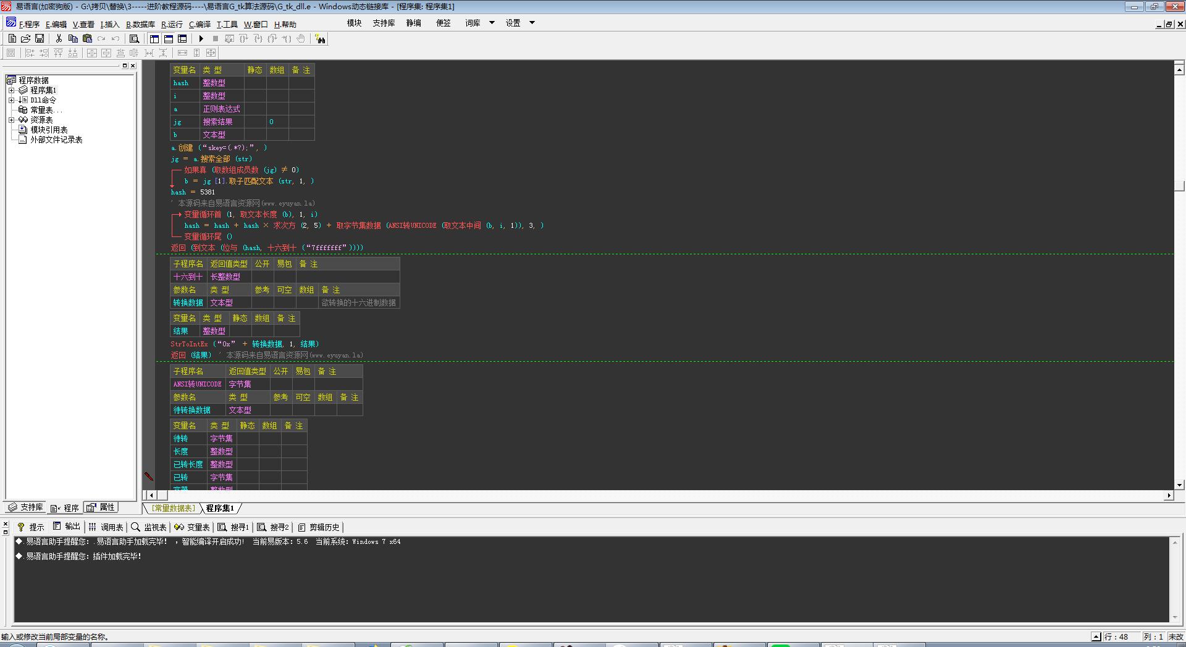Click the Paste clipboard icon
Viewport: 1186px width, 647px height.
pyautogui.click(x=87, y=38)
